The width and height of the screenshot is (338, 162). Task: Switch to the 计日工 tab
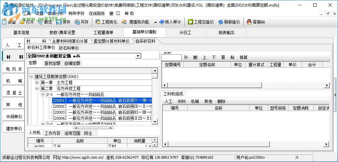tap(186, 32)
